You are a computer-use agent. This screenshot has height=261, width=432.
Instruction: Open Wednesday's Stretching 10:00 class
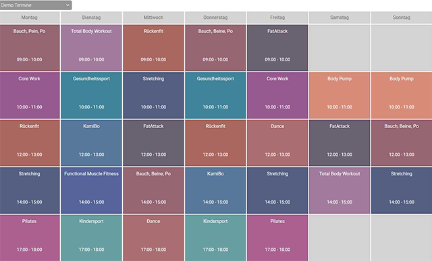[x=153, y=96]
